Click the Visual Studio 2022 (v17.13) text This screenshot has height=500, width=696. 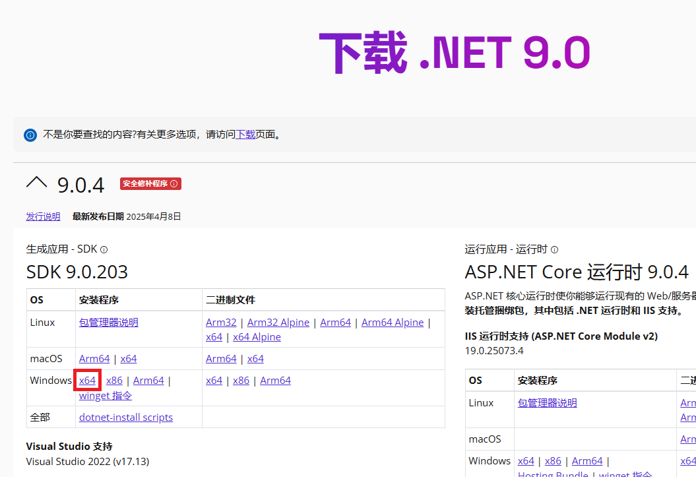(88, 461)
